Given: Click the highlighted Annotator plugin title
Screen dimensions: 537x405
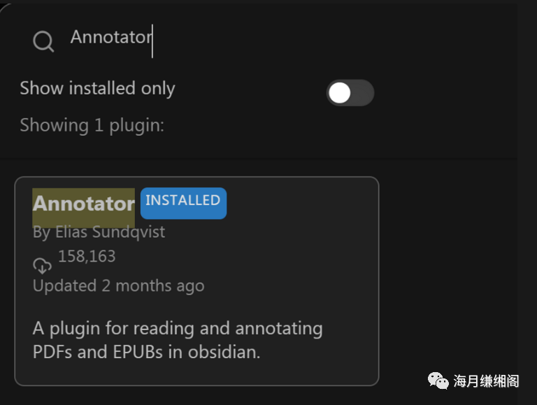Looking at the screenshot, I should click(84, 204).
